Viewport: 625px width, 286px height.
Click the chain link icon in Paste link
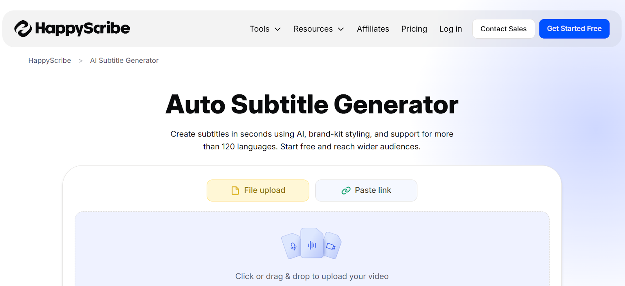point(346,190)
